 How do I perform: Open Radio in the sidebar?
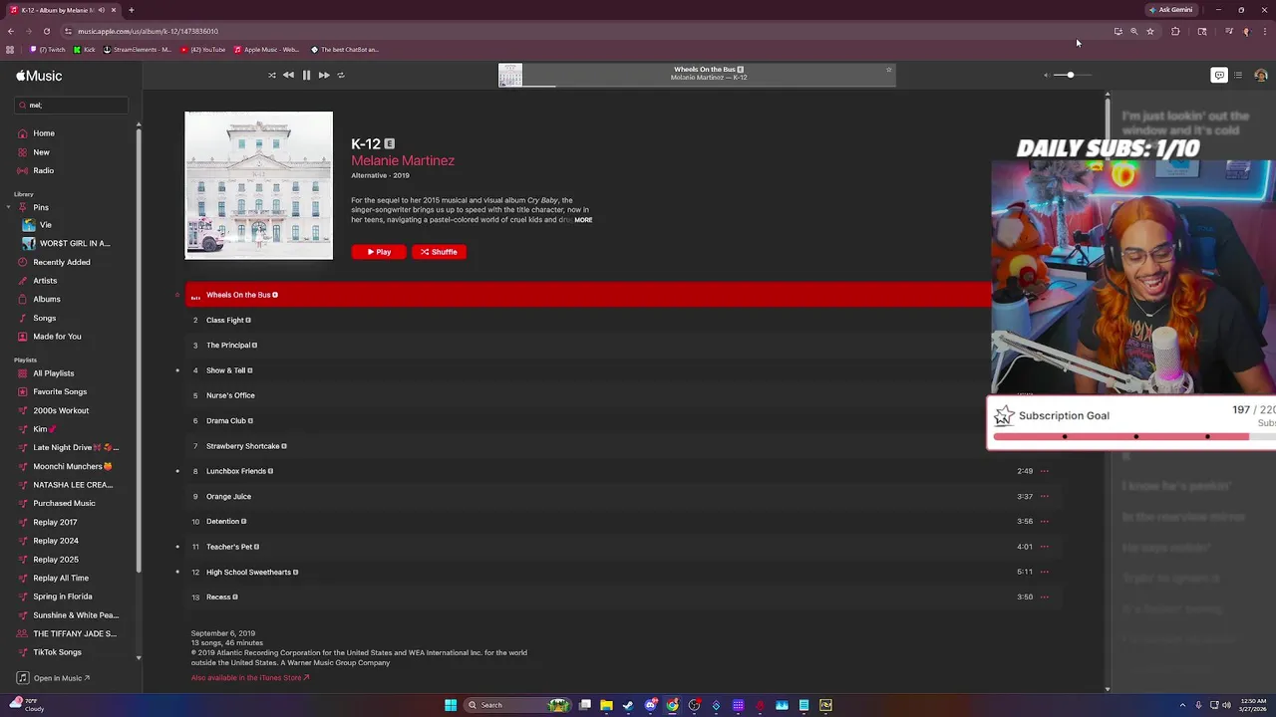(x=43, y=170)
